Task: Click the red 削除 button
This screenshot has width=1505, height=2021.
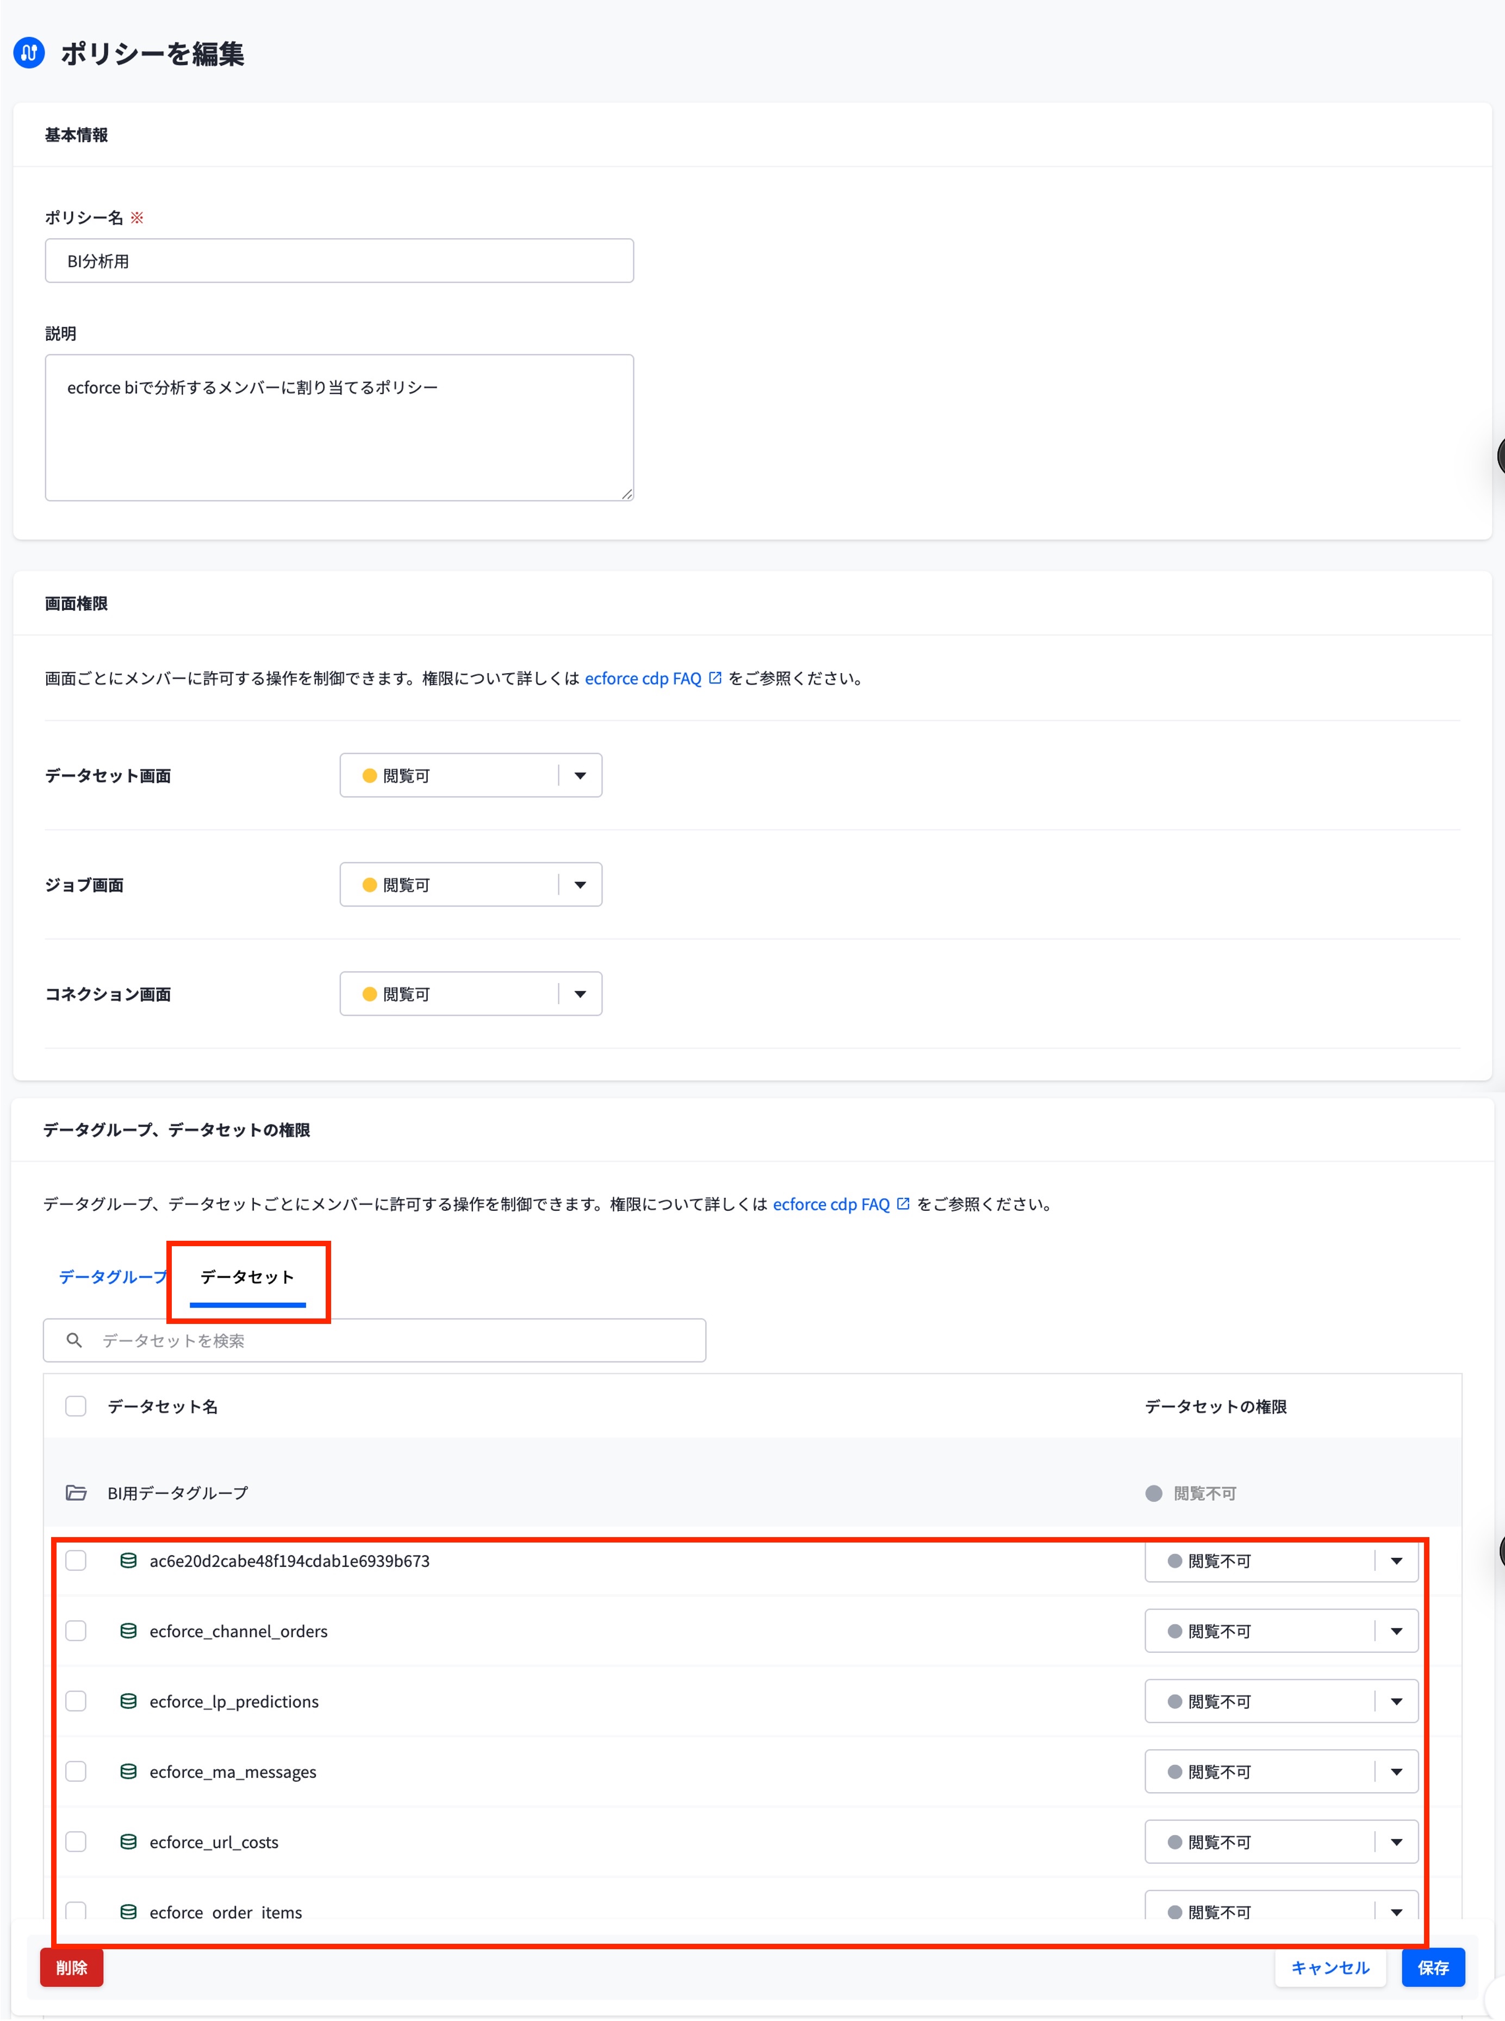Action: point(71,1967)
